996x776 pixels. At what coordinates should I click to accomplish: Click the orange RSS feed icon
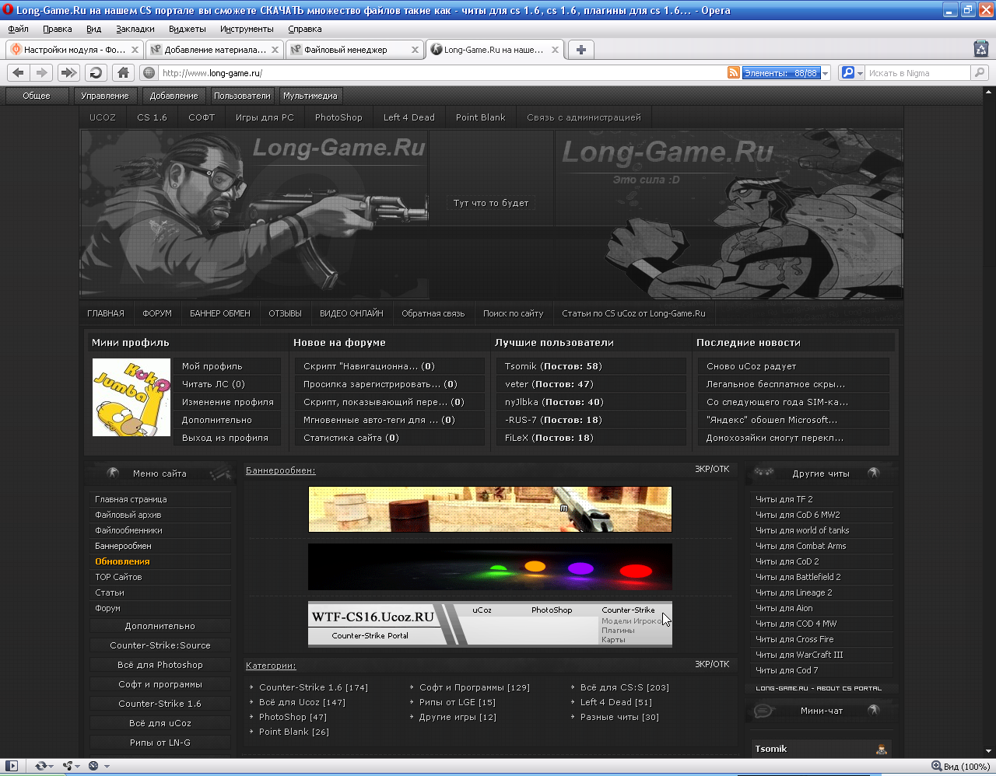pyautogui.click(x=733, y=72)
